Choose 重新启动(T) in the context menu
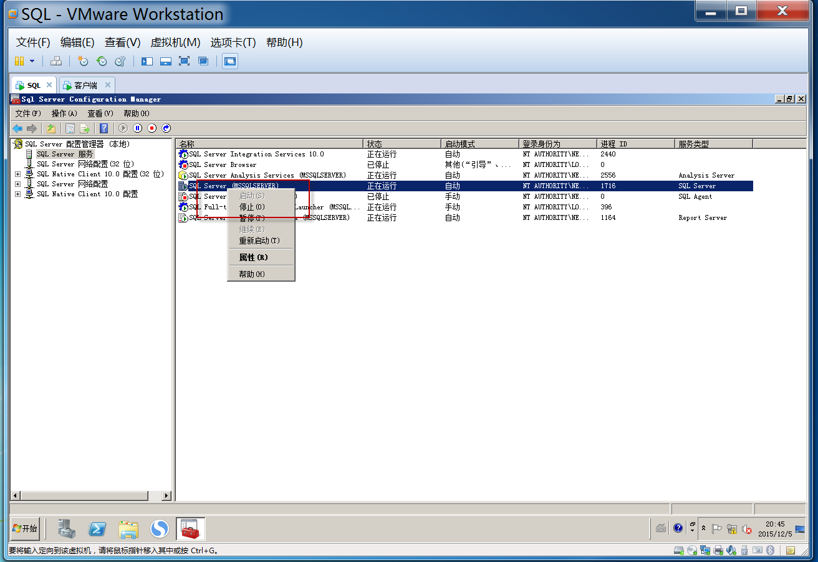The image size is (818, 562). (x=261, y=241)
